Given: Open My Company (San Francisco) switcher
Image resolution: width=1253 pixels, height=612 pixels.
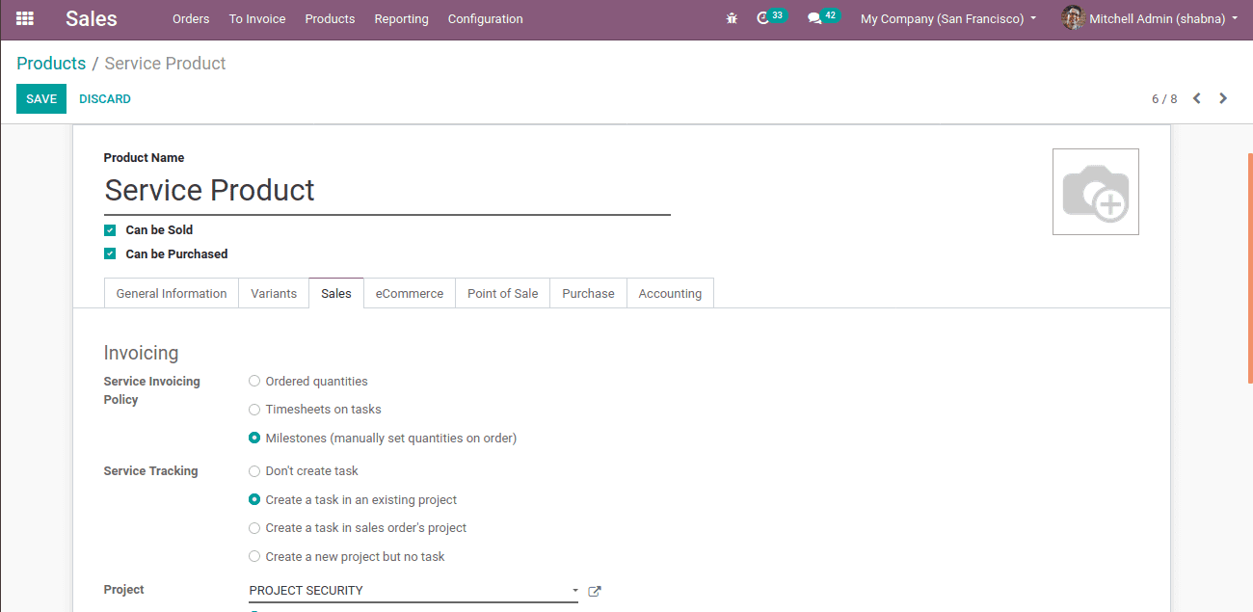Looking at the screenshot, I should [948, 18].
